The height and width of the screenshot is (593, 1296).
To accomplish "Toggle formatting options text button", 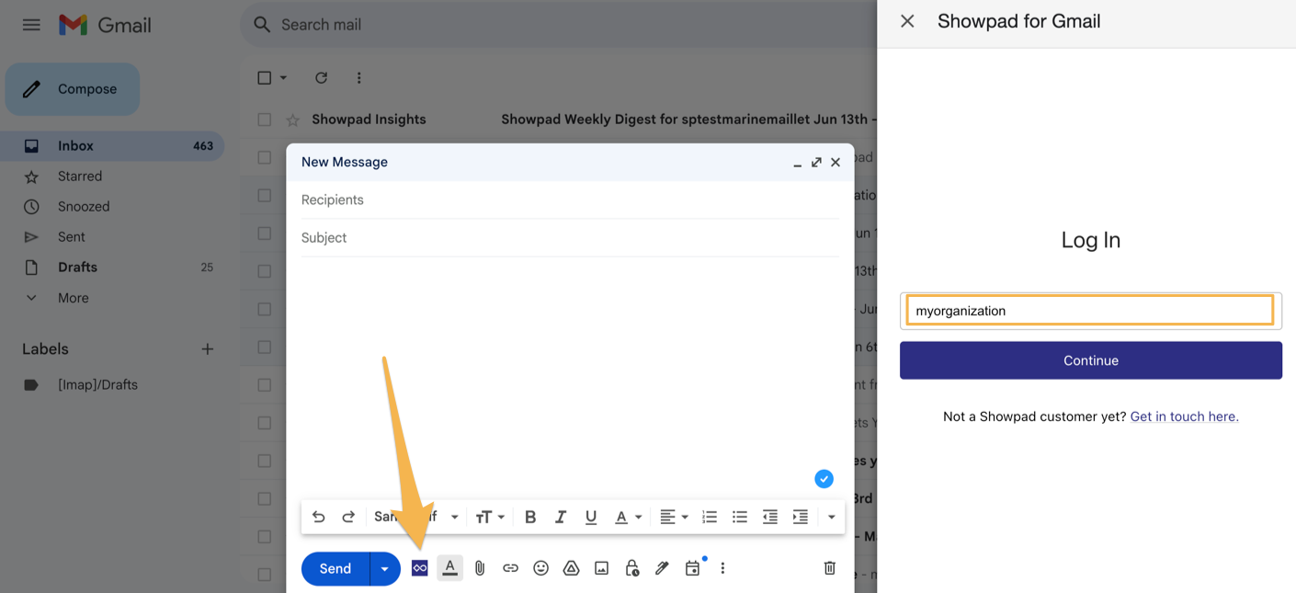I will coord(449,568).
